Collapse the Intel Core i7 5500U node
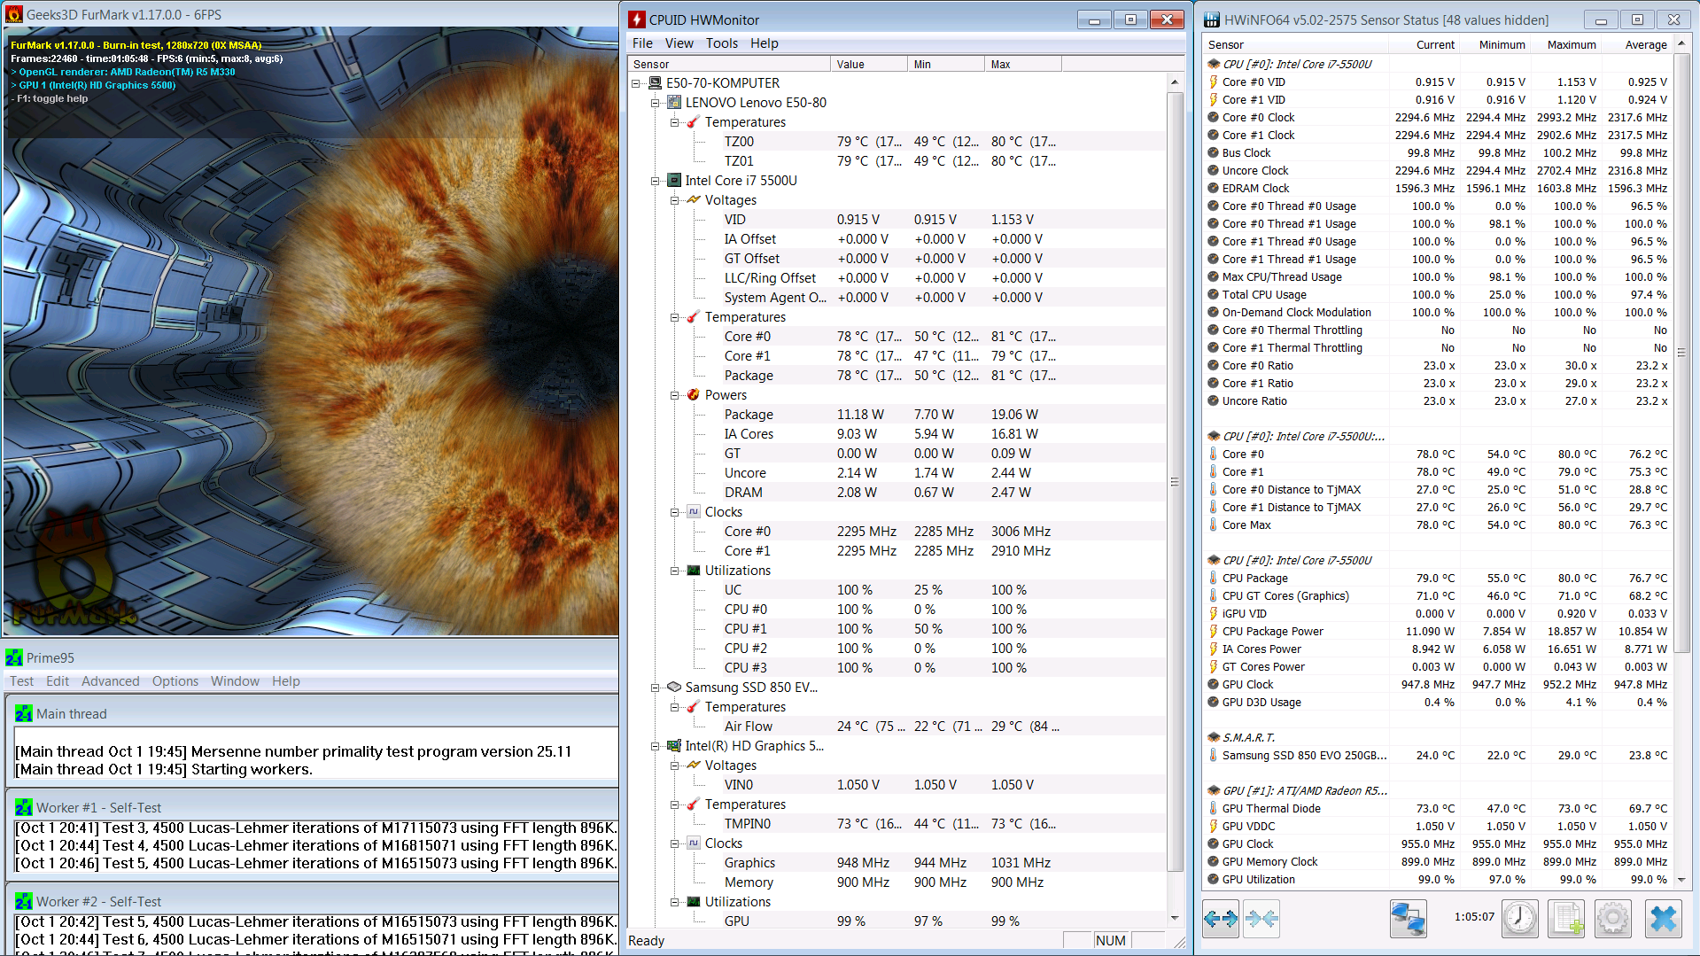Screen dimensions: 1700x956 pyautogui.click(x=656, y=181)
